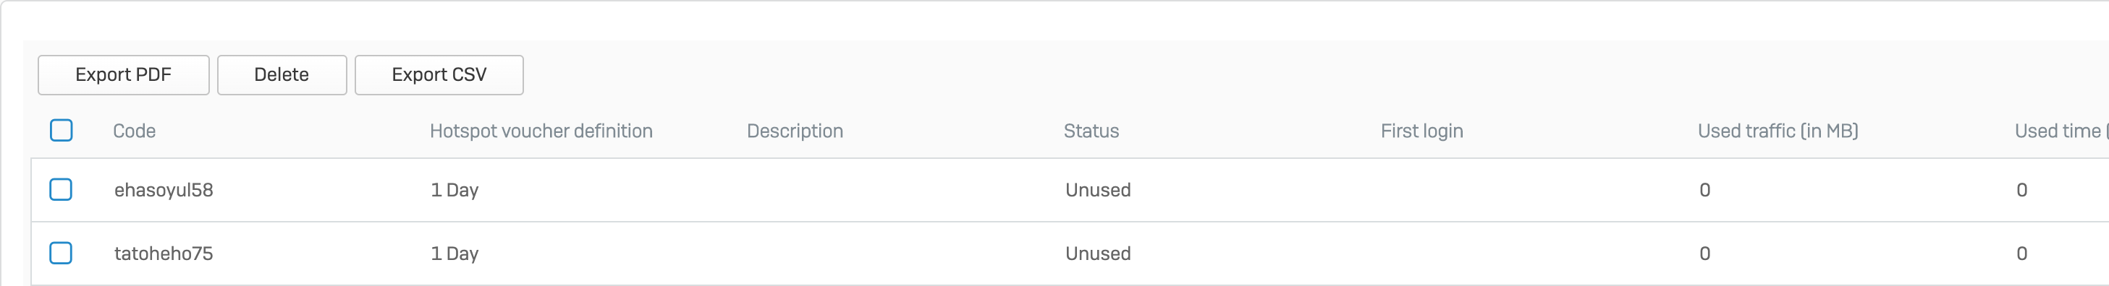
Task: Click used traffic value for ehasoyul58
Action: (x=1704, y=191)
